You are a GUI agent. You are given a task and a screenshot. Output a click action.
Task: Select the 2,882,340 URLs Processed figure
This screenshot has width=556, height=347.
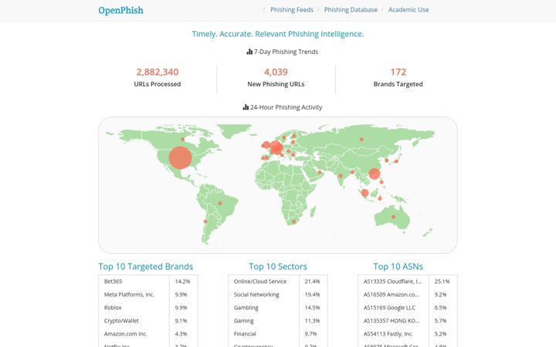tap(158, 72)
